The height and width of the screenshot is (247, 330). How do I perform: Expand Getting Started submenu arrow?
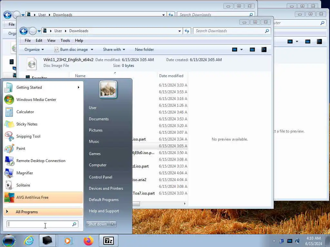point(79,87)
